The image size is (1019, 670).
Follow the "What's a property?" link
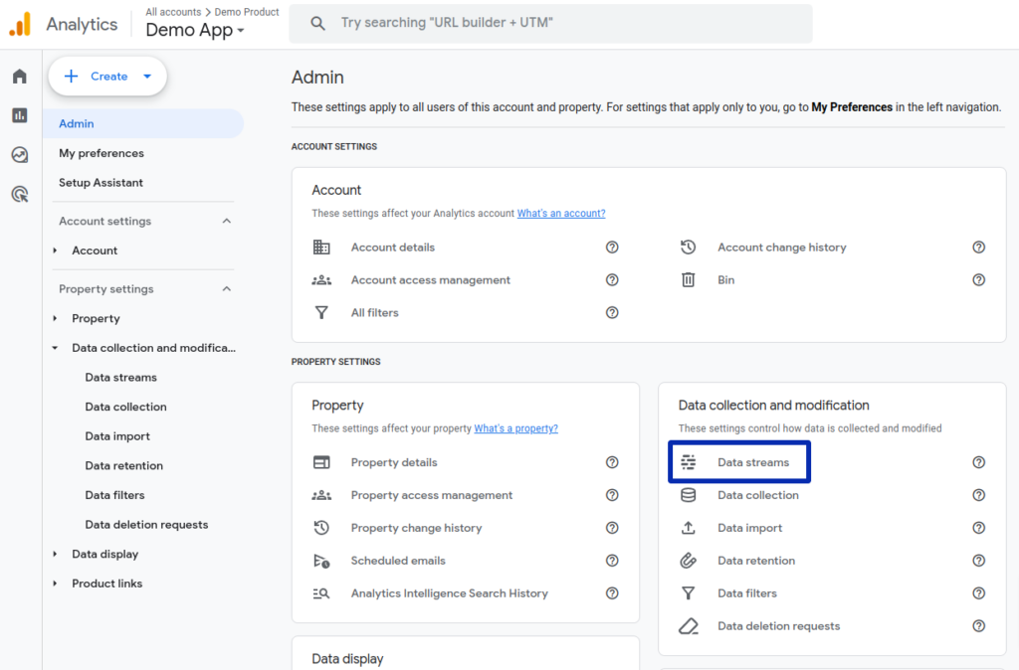[x=516, y=428]
